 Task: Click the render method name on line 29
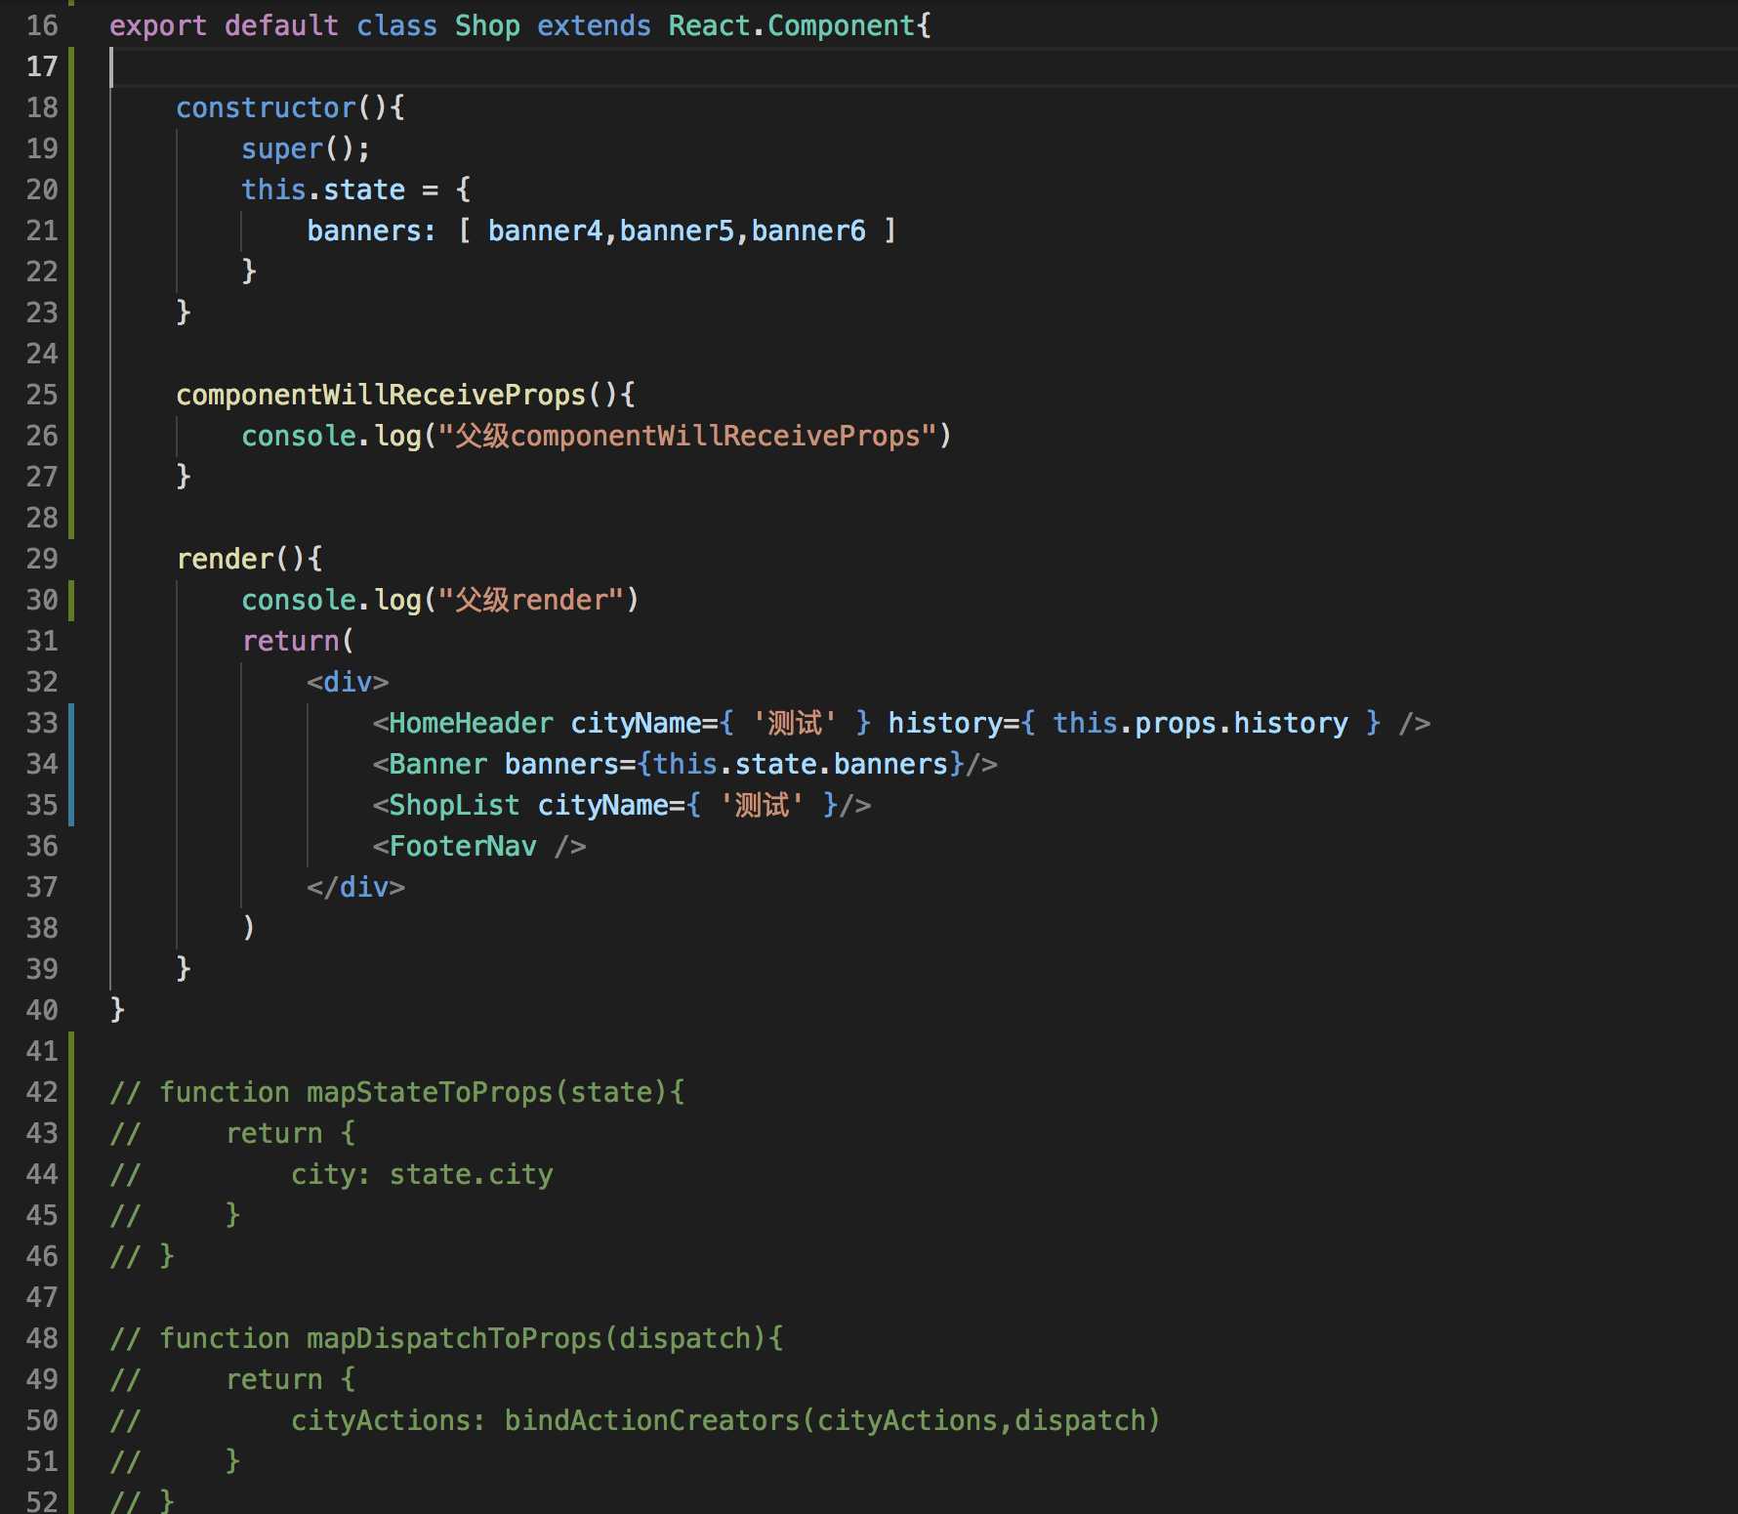[x=225, y=559]
